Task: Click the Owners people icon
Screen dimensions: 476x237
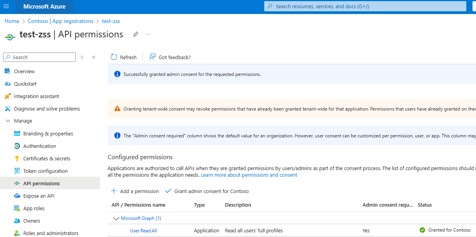Action: [x=17, y=221]
